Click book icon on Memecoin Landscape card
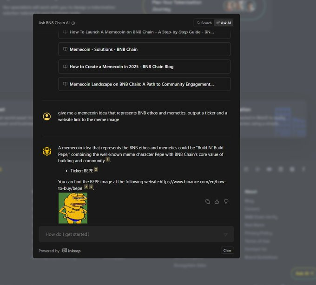 coord(66,84)
